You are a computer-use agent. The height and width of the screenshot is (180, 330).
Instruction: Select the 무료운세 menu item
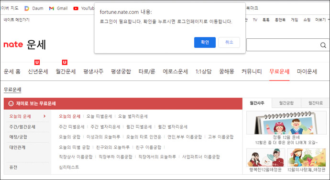[x=279, y=71]
